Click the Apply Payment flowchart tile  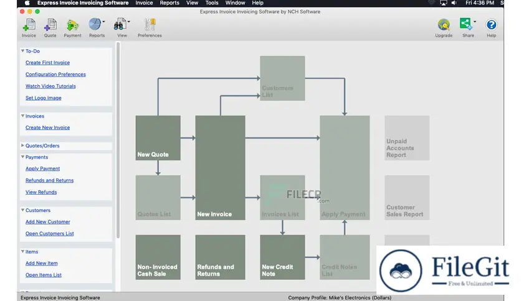point(345,168)
